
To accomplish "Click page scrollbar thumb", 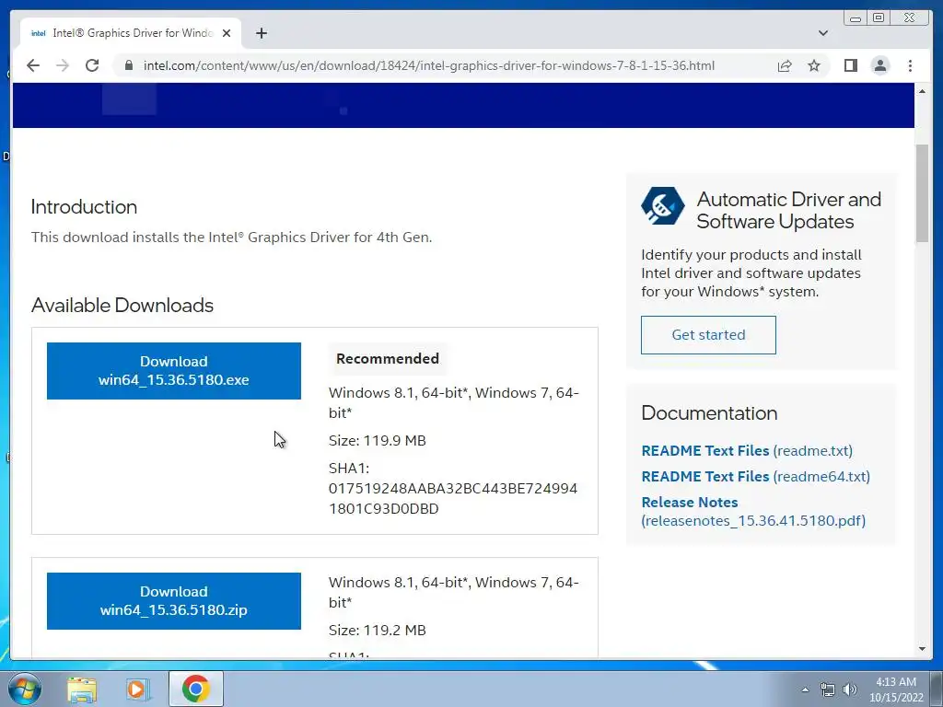I will [x=922, y=193].
